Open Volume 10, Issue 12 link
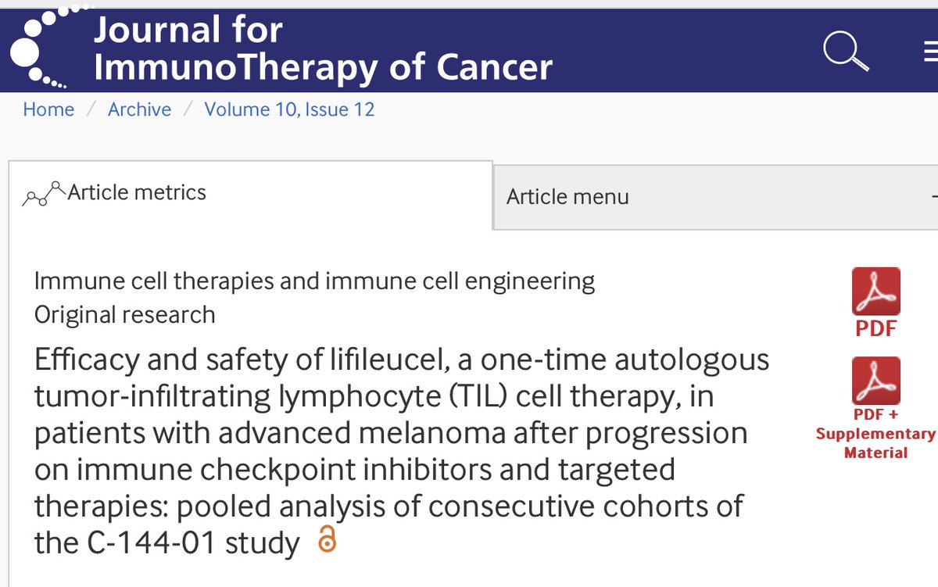Screen dimensions: 938x587 pyautogui.click(x=289, y=109)
